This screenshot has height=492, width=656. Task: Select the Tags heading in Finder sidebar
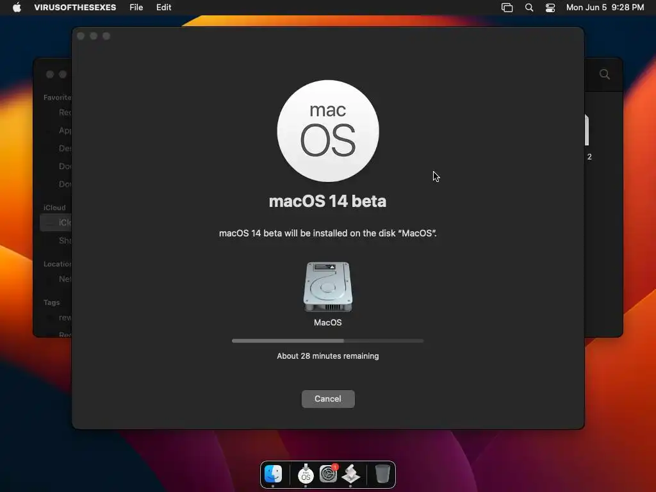pos(51,302)
